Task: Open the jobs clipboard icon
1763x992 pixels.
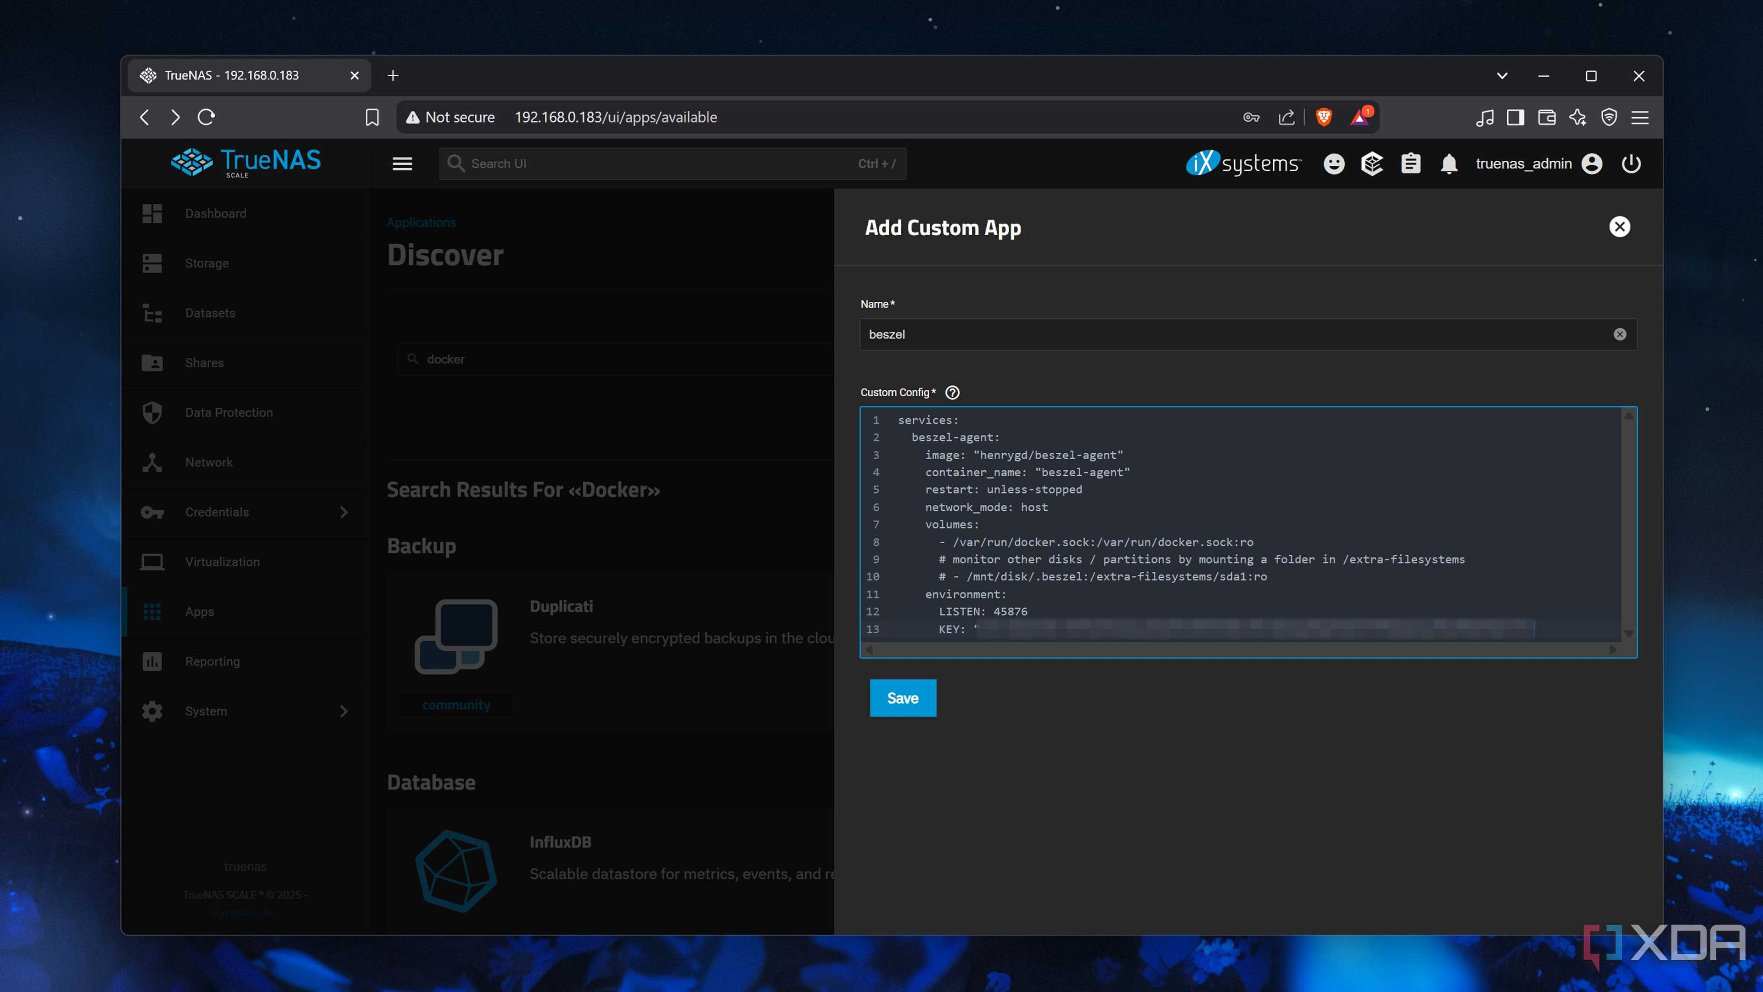Action: pyautogui.click(x=1410, y=163)
